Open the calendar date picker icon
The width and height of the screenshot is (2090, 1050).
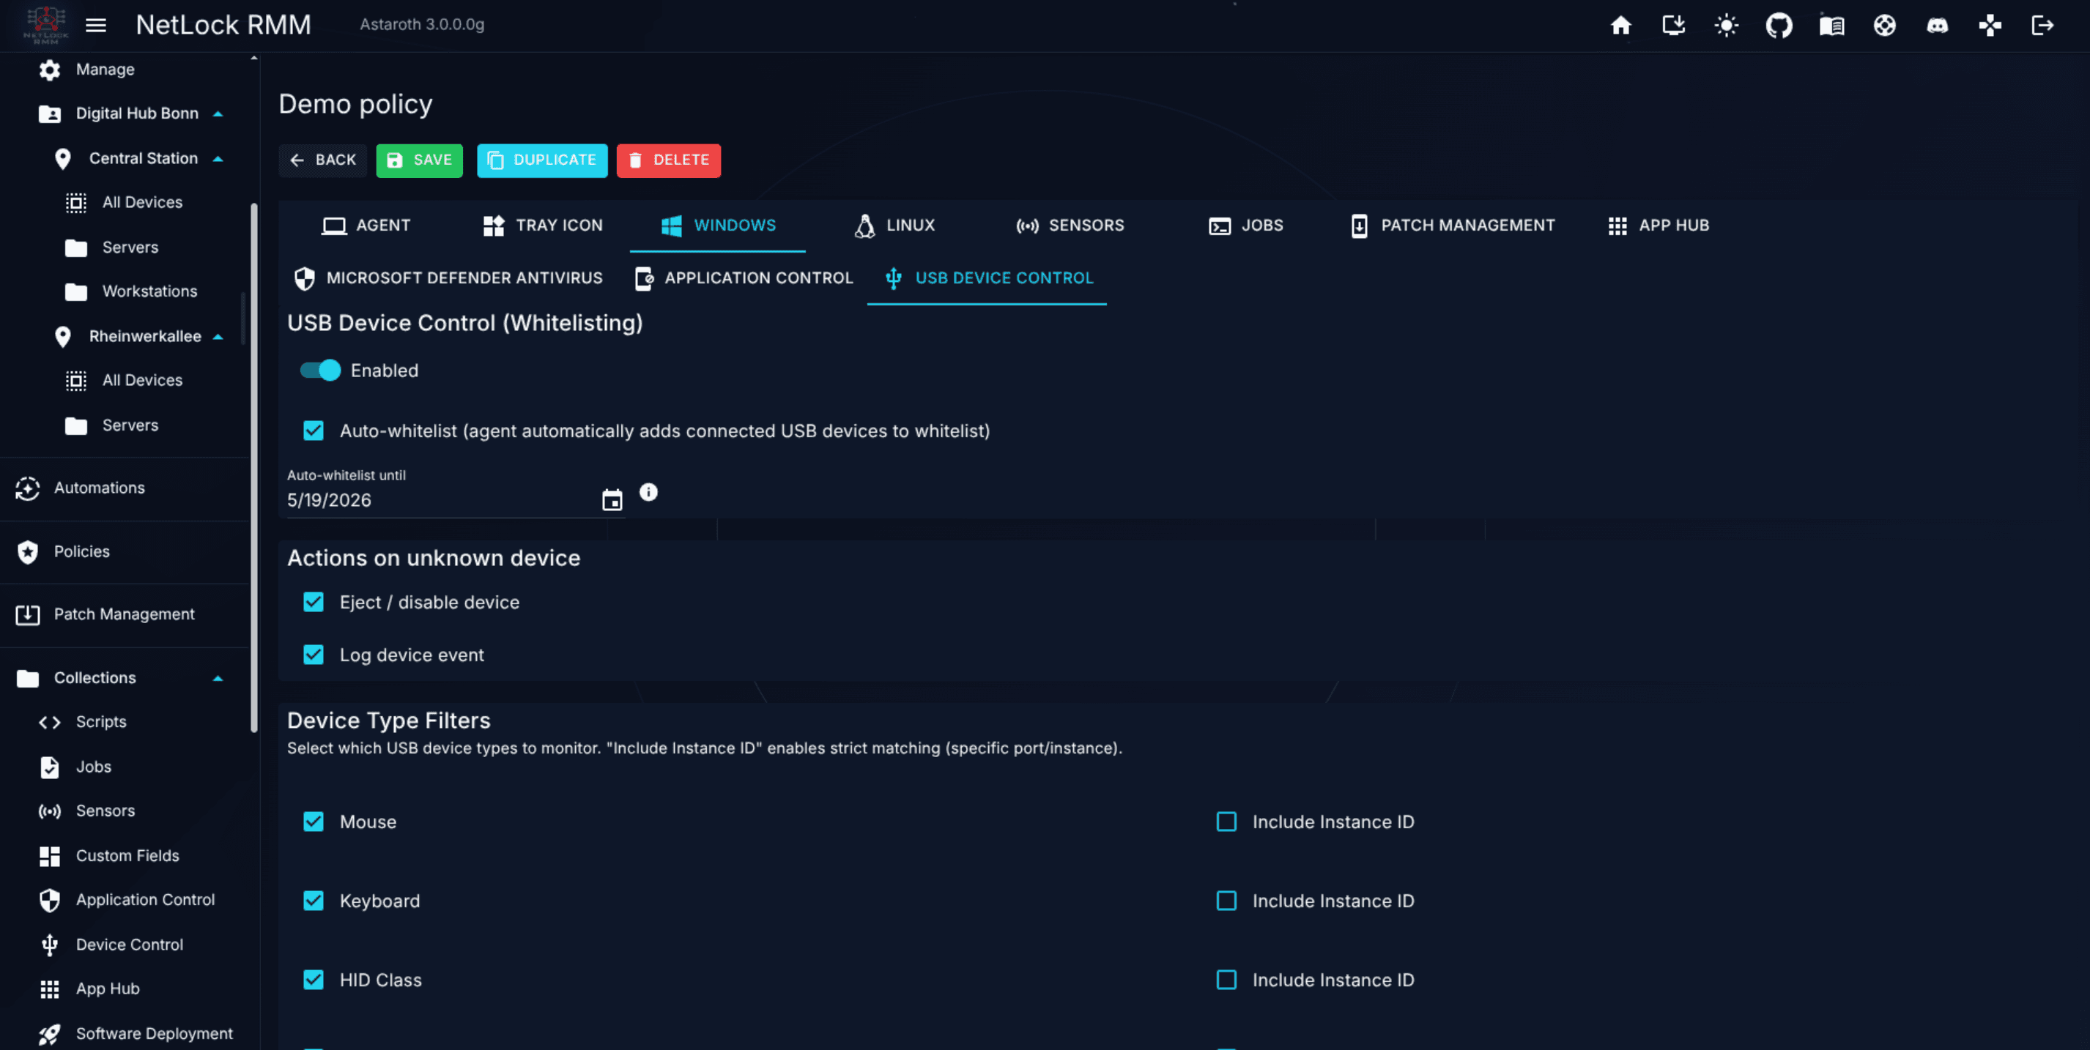coord(612,499)
